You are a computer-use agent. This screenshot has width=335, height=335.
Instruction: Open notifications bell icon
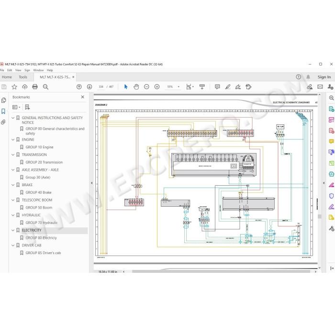pyautogui.click(x=308, y=77)
